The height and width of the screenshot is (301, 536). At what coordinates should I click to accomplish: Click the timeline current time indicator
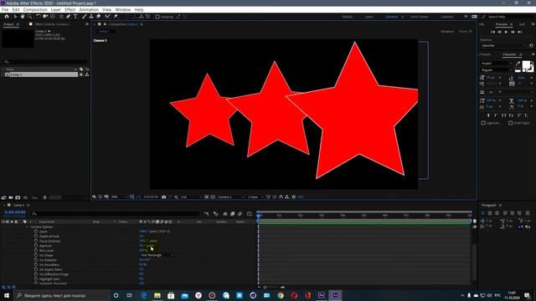coord(259,216)
